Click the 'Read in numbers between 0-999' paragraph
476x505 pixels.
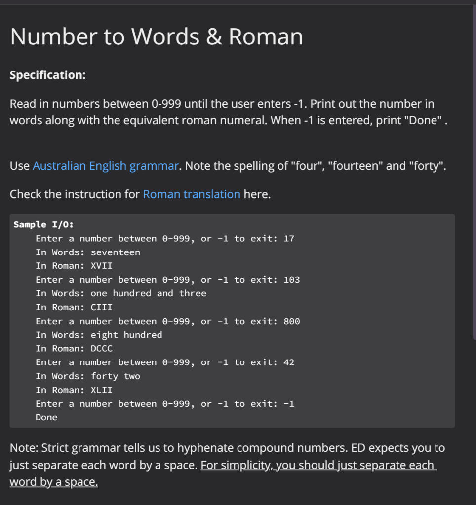point(229,112)
